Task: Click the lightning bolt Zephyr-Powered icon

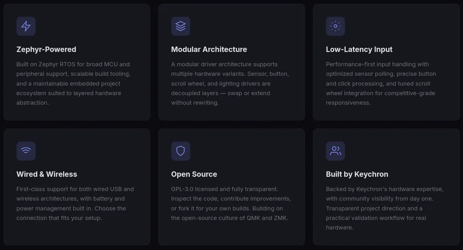Action: pyautogui.click(x=26, y=26)
